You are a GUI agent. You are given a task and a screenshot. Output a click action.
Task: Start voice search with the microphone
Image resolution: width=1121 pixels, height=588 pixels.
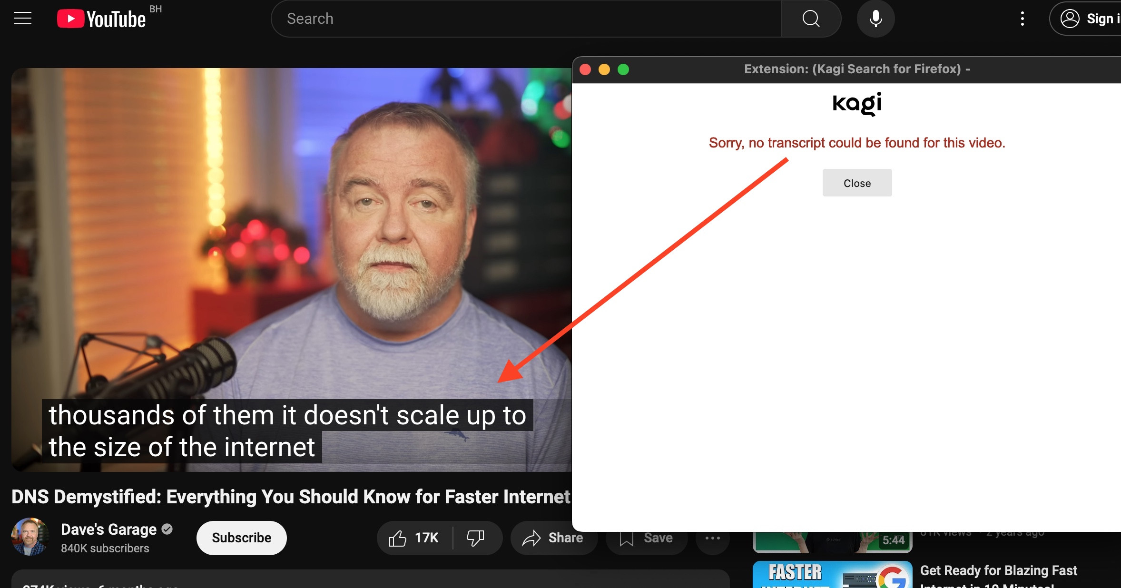[875, 19]
